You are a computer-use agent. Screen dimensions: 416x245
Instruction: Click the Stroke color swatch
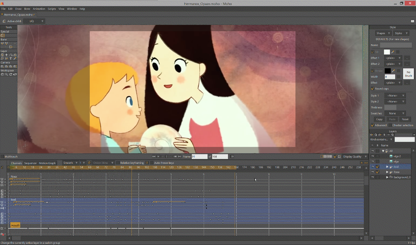pyautogui.click(x=387, y=71)
